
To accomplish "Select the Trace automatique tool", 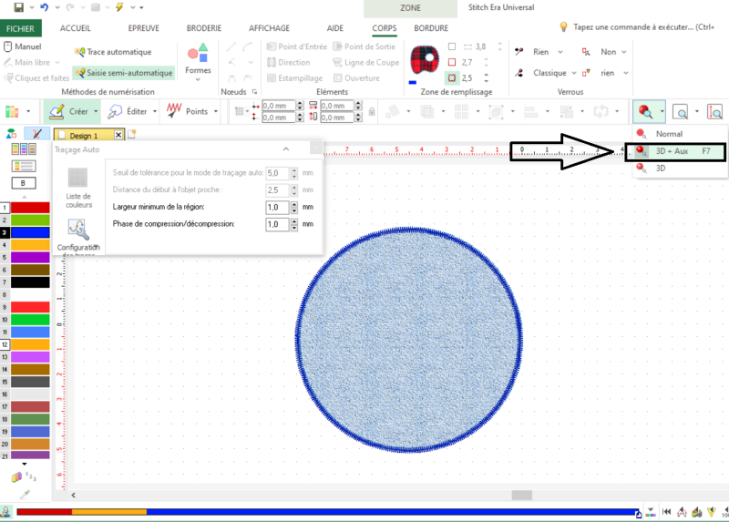I will pyautogui.click(x=114, y=52).
